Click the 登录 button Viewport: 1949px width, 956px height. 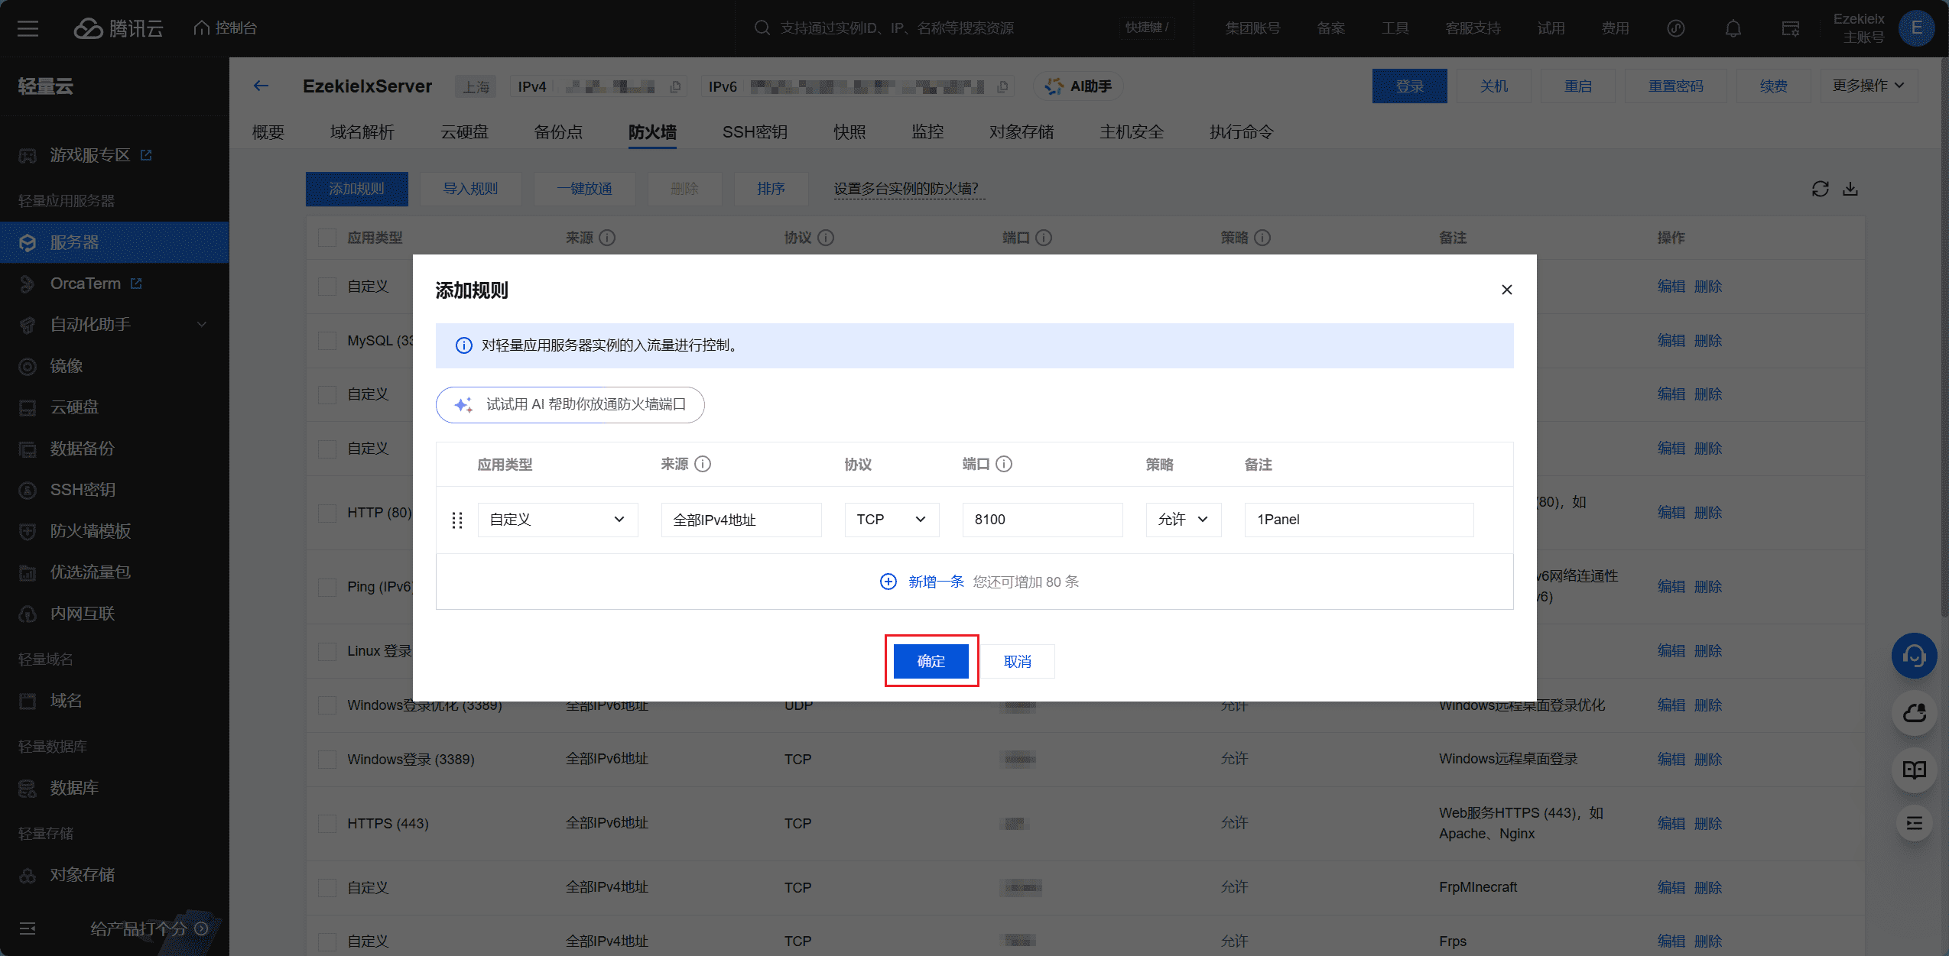pyautogui.click(x=1410, y=86)
